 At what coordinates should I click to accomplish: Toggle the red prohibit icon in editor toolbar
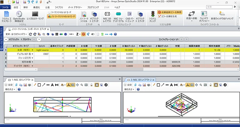click(83, 34)
